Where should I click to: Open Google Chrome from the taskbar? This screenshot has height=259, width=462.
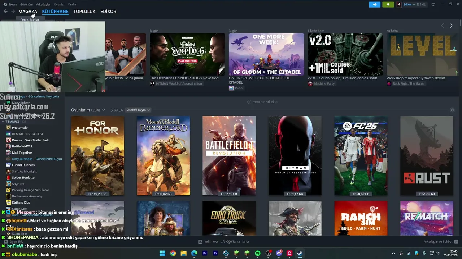tap(173, 253)
